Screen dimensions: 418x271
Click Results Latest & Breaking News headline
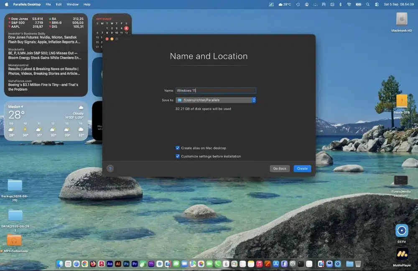click(44, 71)
